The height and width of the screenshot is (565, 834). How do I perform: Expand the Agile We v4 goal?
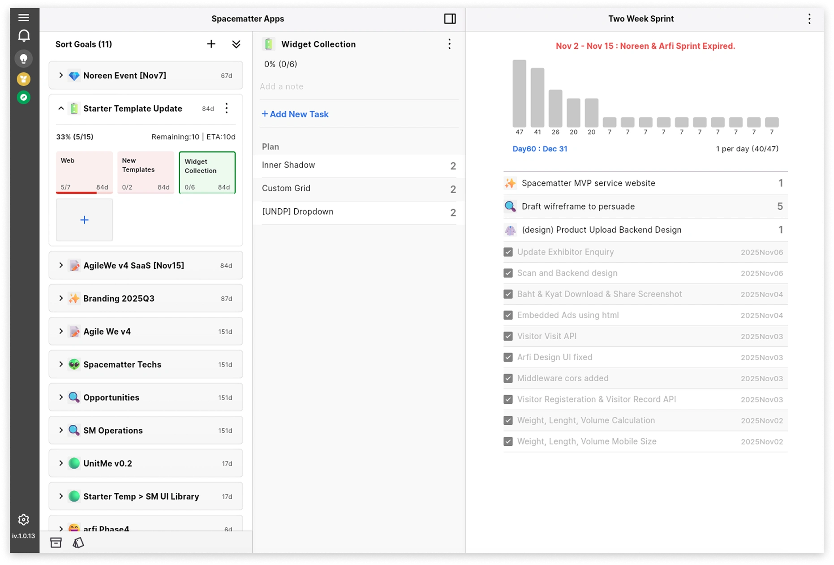pyautogui.click(x=61, y=332)
